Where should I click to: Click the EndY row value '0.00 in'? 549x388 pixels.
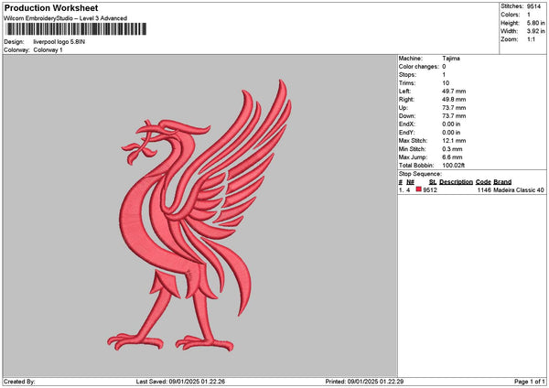451,133
